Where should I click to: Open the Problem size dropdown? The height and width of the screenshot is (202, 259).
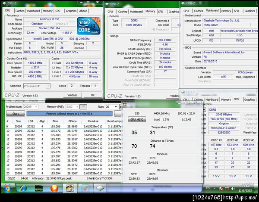click(31, 107)
